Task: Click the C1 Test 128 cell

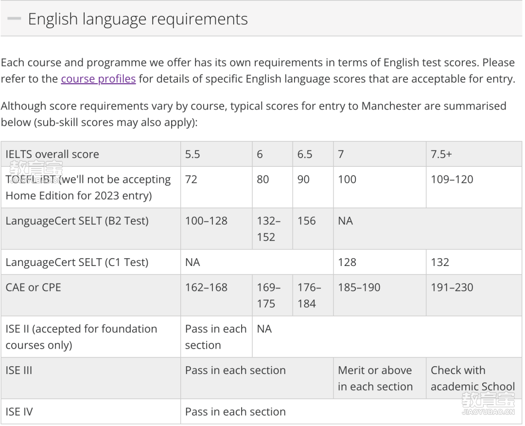Action: pos(379,262)
